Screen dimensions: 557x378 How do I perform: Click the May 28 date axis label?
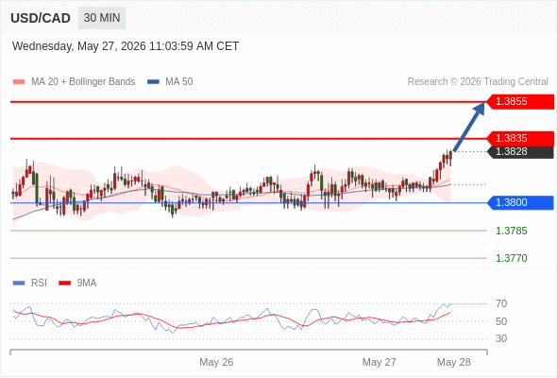coord(454,362)
